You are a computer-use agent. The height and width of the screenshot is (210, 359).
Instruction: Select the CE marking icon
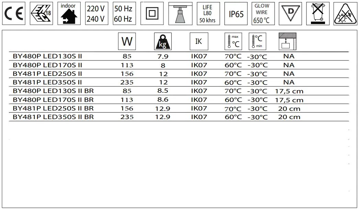coord(13,13)
